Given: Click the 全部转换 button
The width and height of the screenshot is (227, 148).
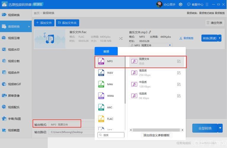Looking at the screenshot, I should coord(205,128).
